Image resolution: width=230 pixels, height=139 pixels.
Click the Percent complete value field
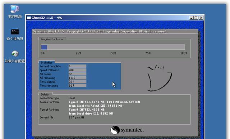point(77,66)
